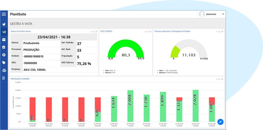The image size is (263, 130).
Task: Open the tag label sidebar icon
Action: [x=4, y=63]
